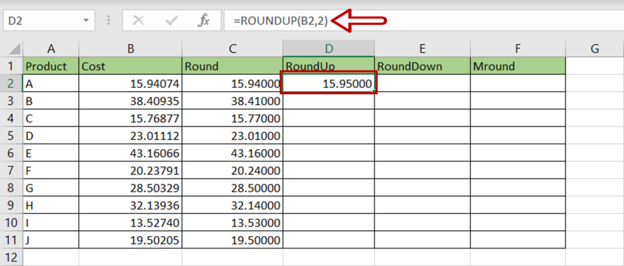Select row 8 header
This screenshot has height=266, width=624.
[11, 187]
